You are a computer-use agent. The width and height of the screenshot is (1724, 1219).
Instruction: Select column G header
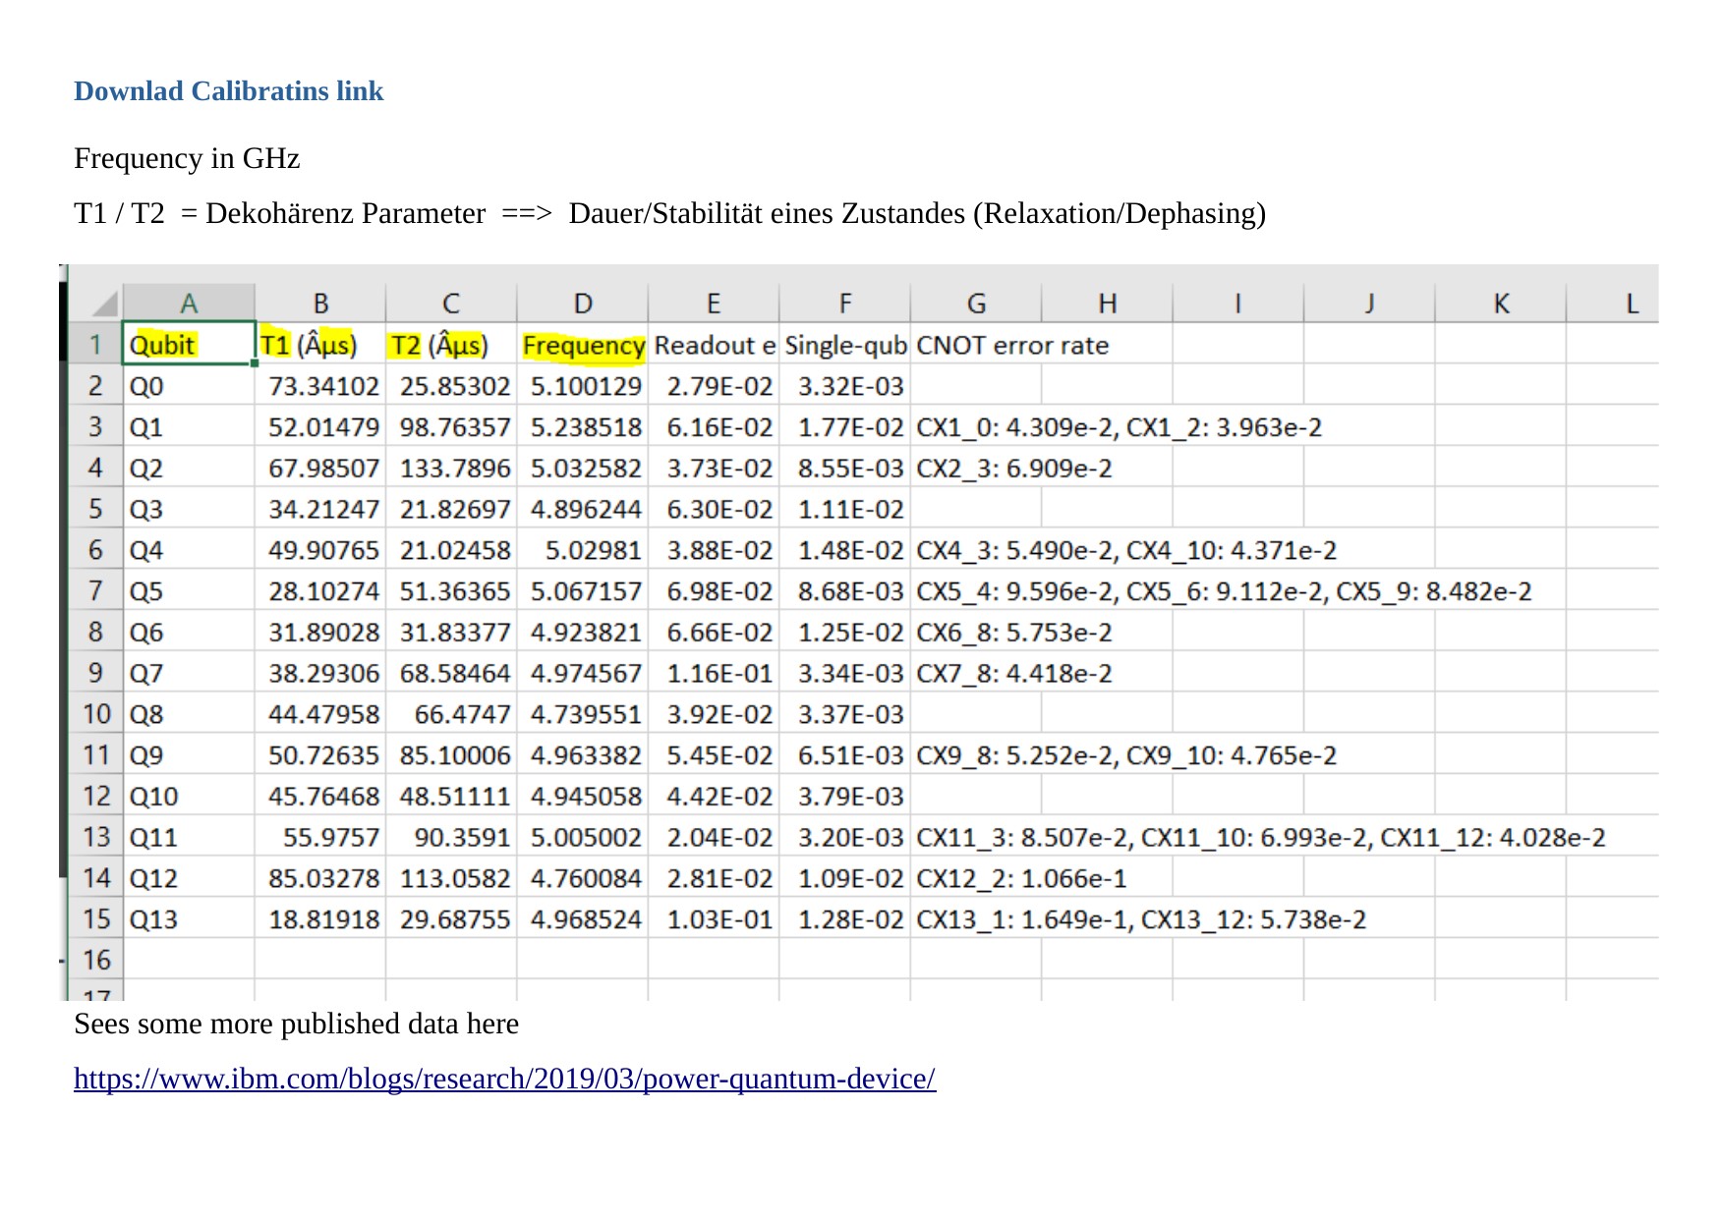click(x=976, y=304)
